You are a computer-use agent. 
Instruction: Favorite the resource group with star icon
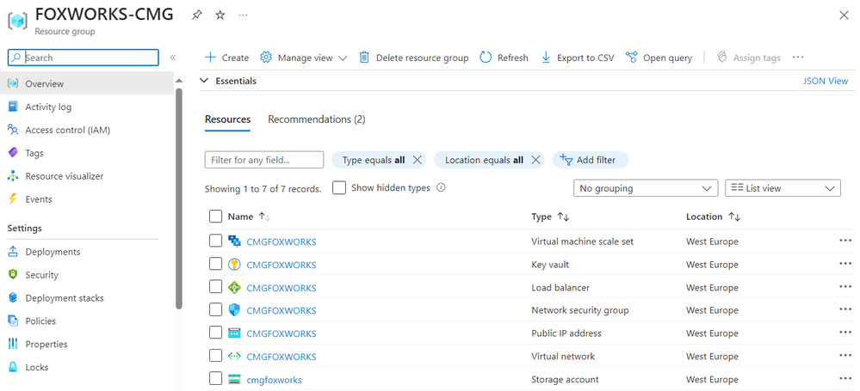(x=220, y=15)
